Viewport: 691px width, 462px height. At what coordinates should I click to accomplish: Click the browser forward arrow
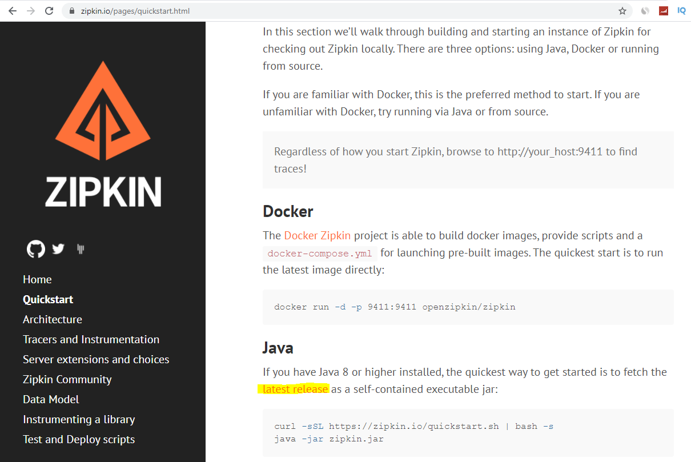(31, 11)
